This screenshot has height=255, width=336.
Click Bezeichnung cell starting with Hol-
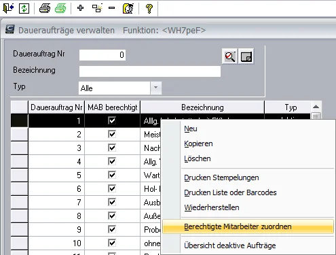(151, 188)
